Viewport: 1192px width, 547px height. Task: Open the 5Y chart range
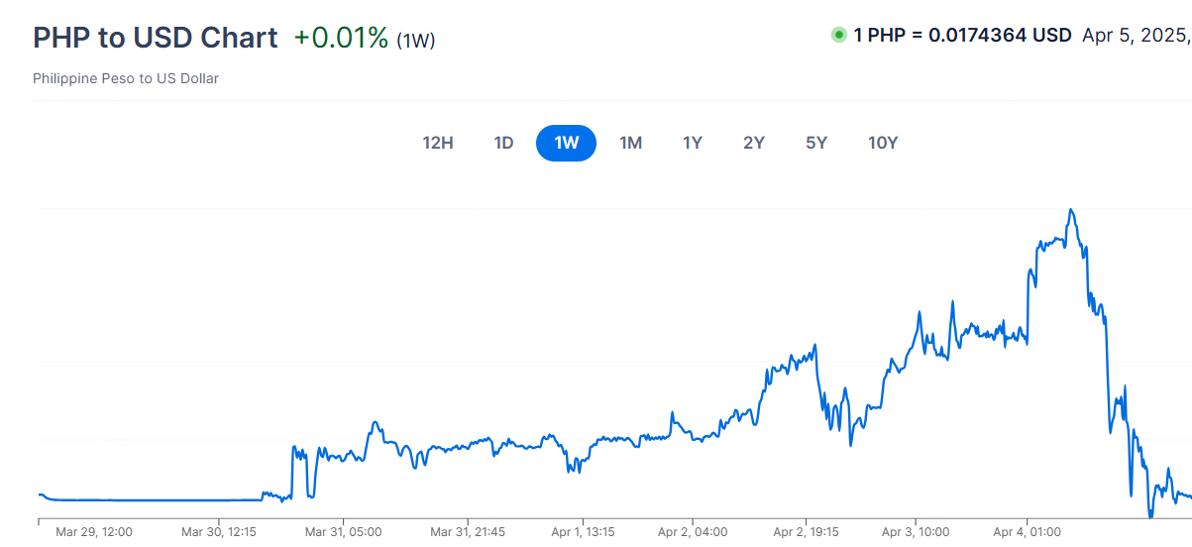816,143
